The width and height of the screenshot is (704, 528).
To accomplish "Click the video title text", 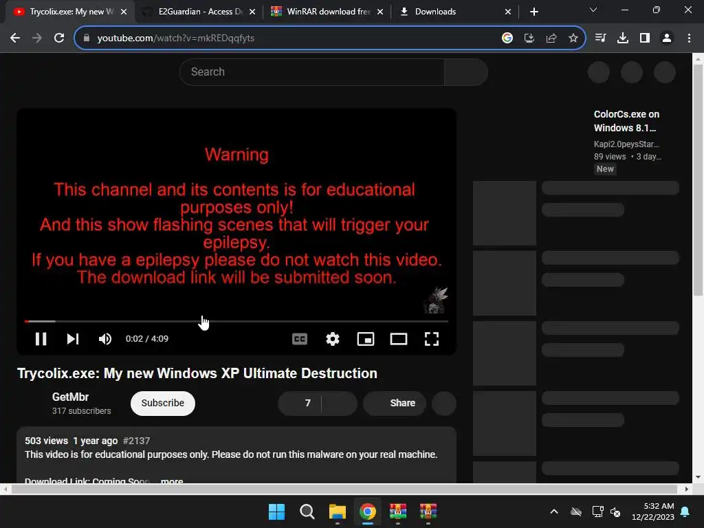I will point(197,373).
